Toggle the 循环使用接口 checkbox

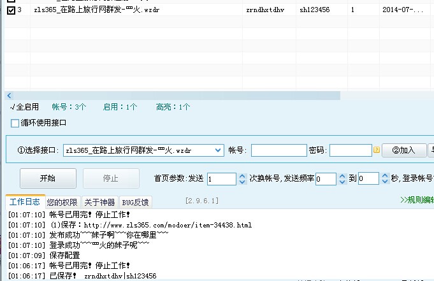(15, 123)
